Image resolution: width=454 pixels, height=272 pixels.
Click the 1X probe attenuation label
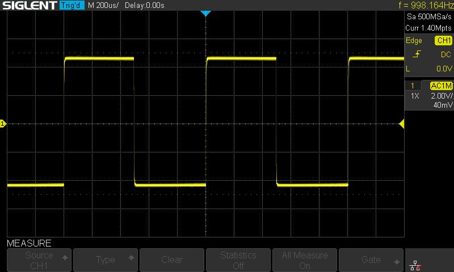point(415,96)
